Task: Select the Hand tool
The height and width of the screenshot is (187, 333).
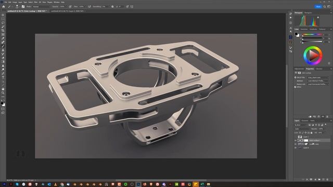Action: 3,89
